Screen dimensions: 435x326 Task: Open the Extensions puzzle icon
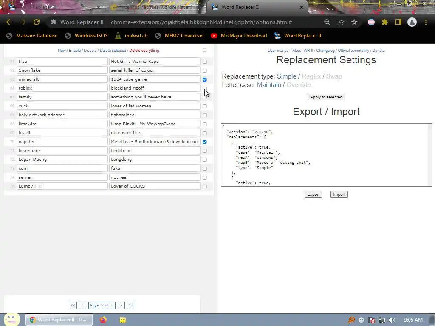(385, 22)
